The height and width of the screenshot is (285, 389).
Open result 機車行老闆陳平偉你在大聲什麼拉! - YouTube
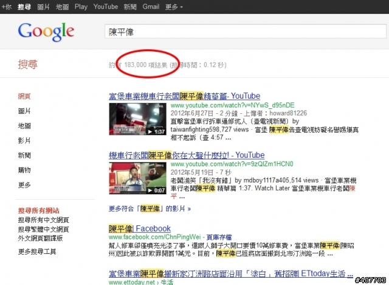187,155
